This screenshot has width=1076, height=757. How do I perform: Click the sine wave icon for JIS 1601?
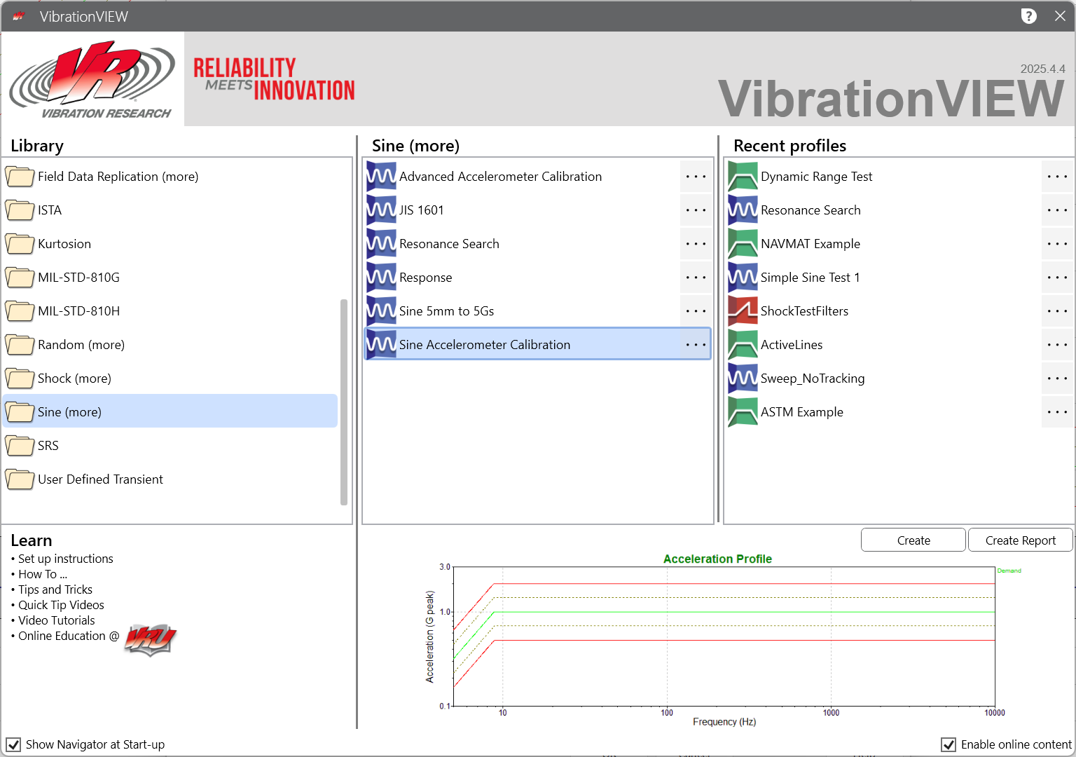(x=381, y=210)
